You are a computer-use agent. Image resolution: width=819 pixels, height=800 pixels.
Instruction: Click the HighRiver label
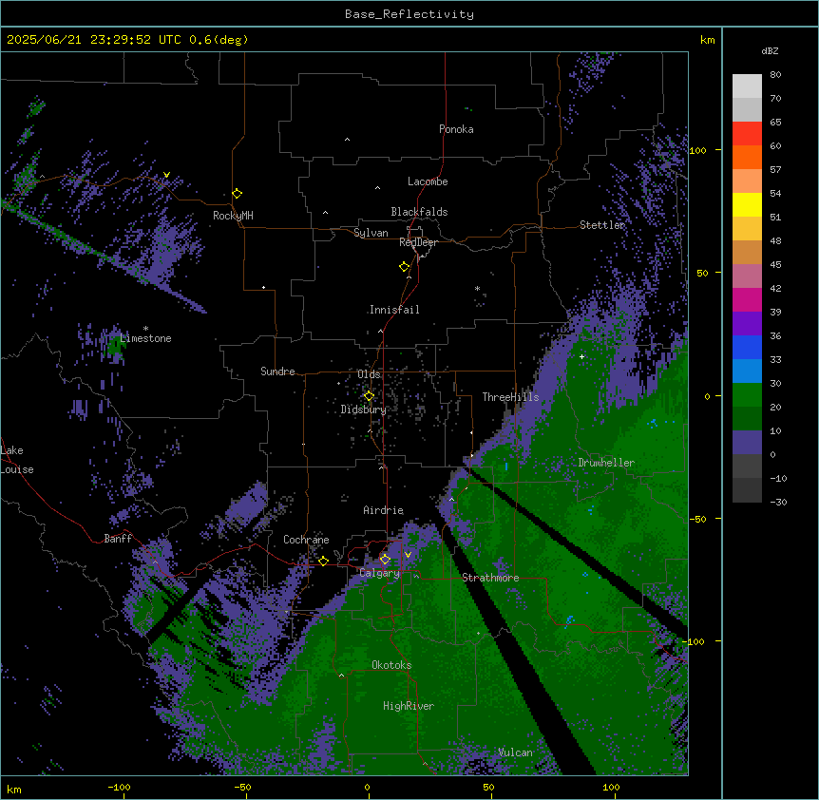pyautogui.click(x=409, y=706)
